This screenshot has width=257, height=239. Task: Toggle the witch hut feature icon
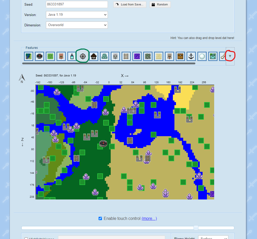coord(94,56)
